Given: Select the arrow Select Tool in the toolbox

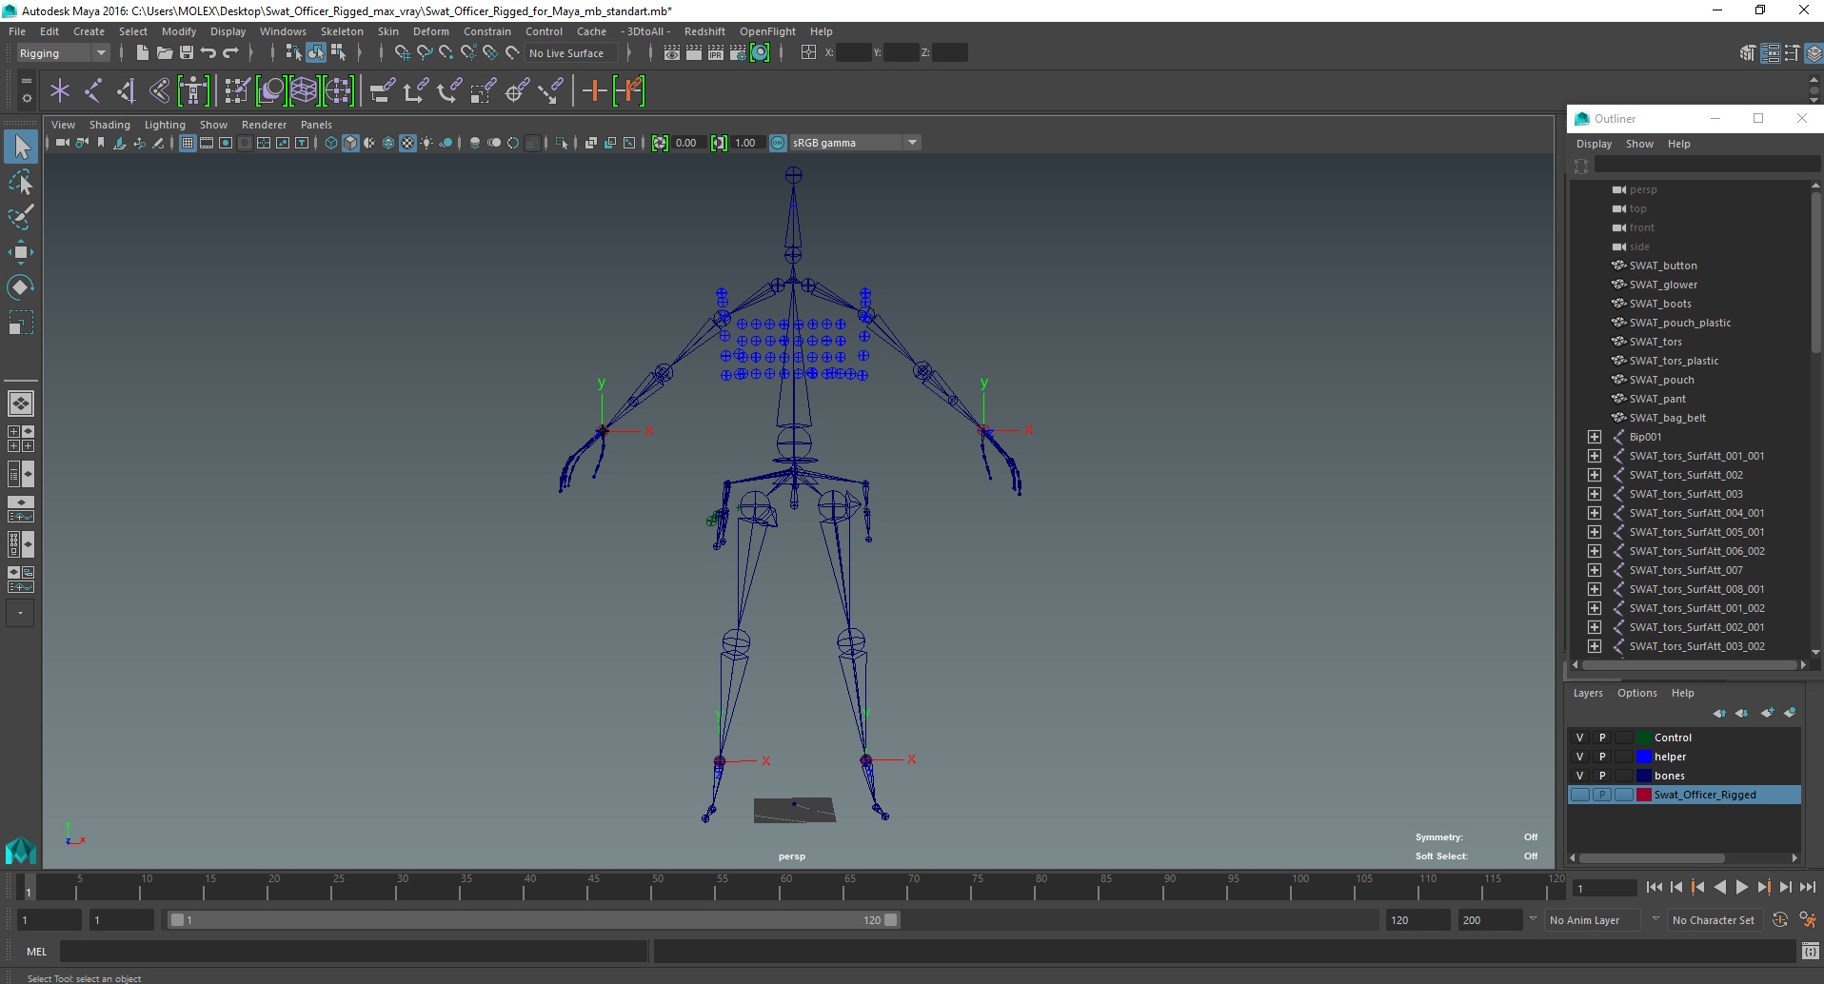Looking at the screenshot, I should coord(21,147).
